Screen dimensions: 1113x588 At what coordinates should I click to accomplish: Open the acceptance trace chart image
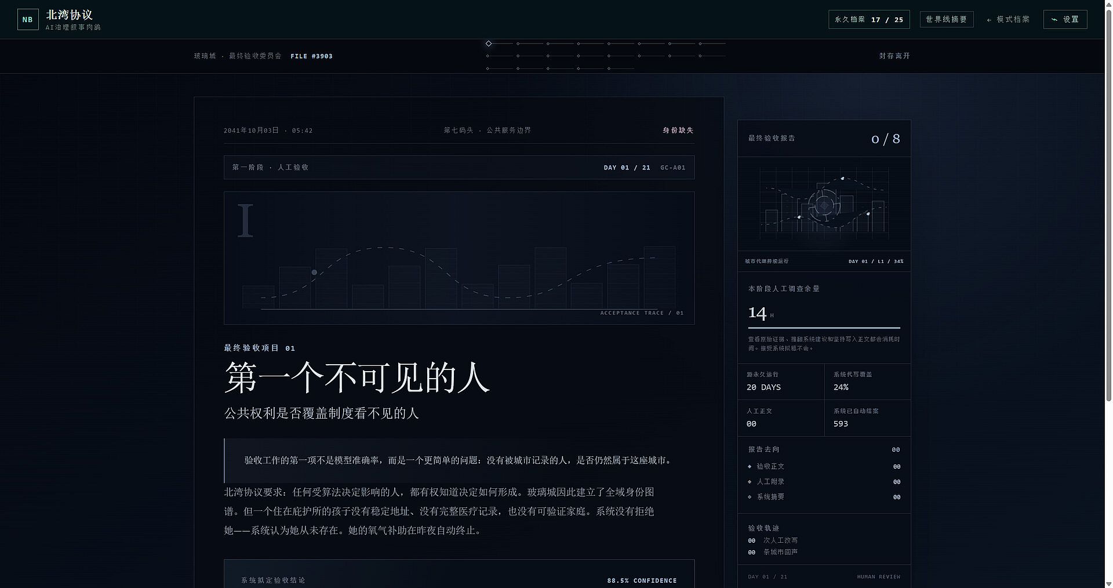(459, 258)
